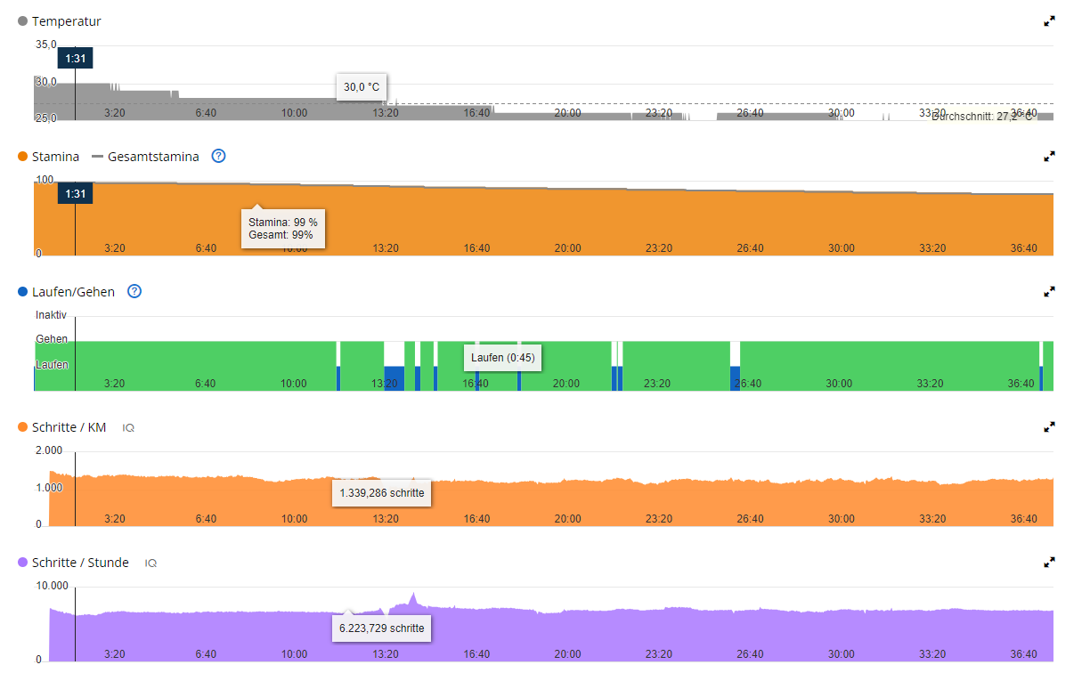Expand the Stamina chart to fullscreen

coord(1049,156)
